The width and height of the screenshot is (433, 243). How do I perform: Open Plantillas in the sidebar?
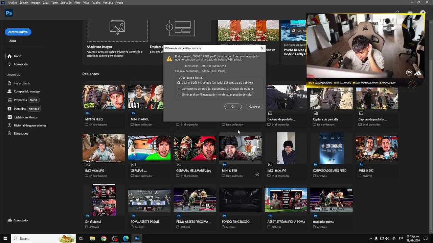[20, 109]
